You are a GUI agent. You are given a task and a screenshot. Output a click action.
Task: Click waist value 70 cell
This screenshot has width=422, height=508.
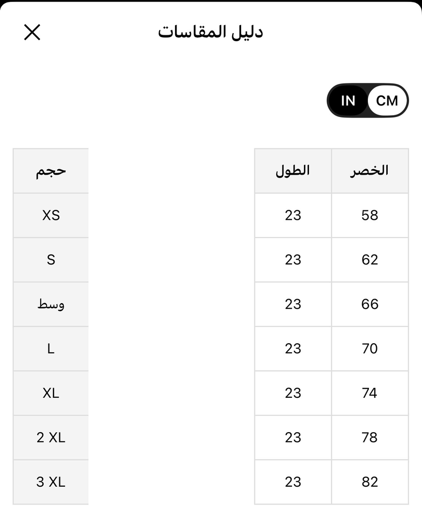click(x=370, y=349)
